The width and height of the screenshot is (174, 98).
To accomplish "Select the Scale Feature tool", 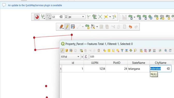I will point(145,17).
